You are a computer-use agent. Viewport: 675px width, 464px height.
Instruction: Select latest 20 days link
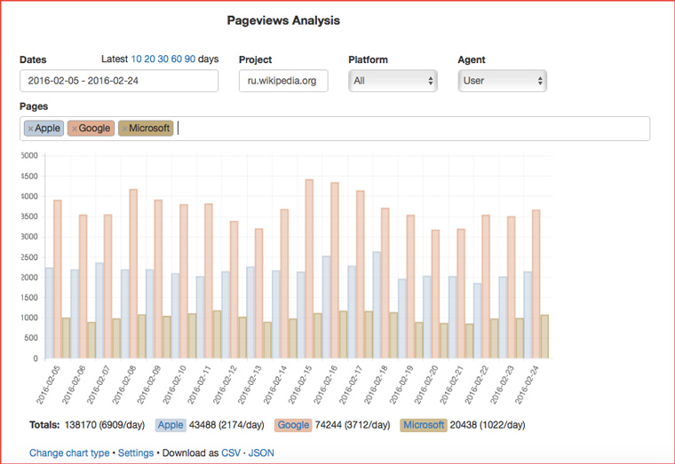(x=149, y=59)
